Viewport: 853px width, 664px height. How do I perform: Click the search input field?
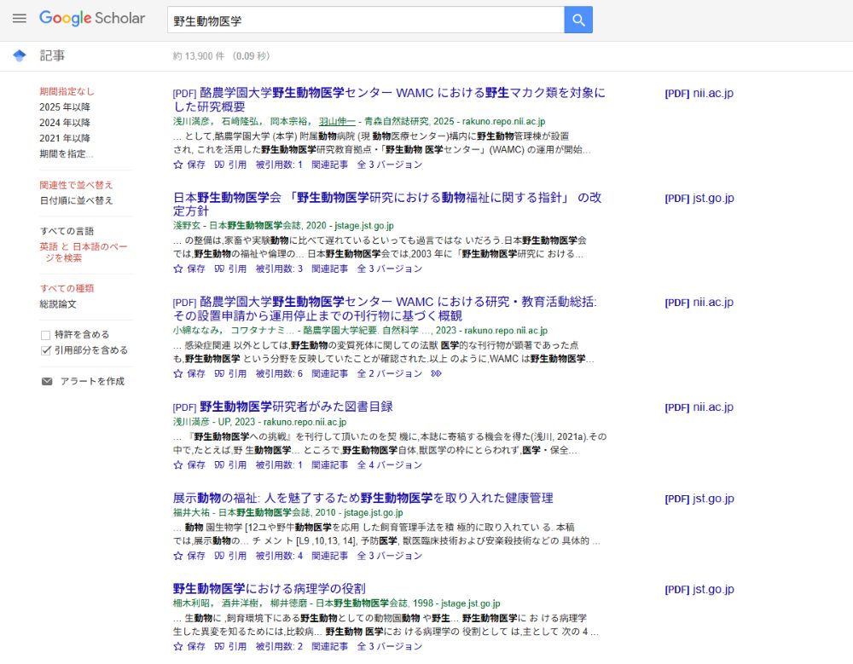pos(365,20)
